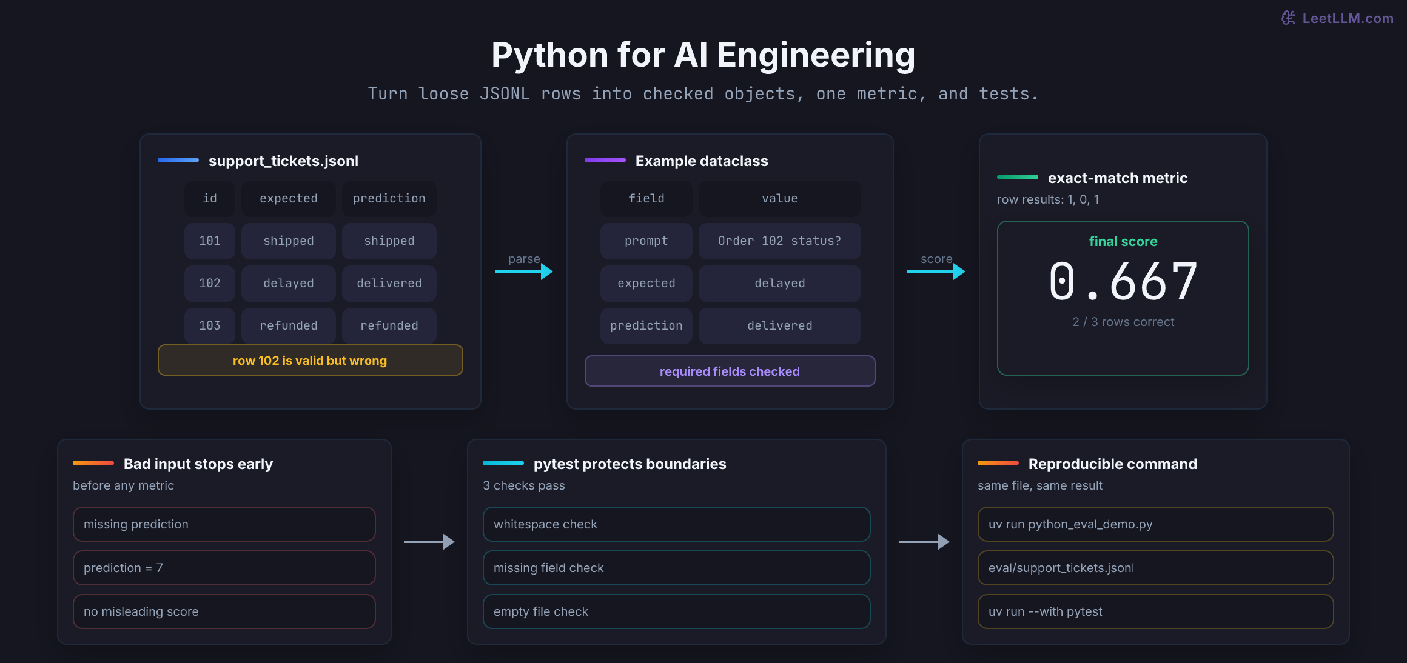Click the 'empty file check' box
This screenshot has width=1407, height=663.
click(x=677, y=611)
